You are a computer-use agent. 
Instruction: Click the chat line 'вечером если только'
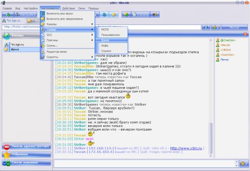[x=105, y=126]
